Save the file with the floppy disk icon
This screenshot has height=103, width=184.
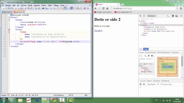(x=9, y=8)
